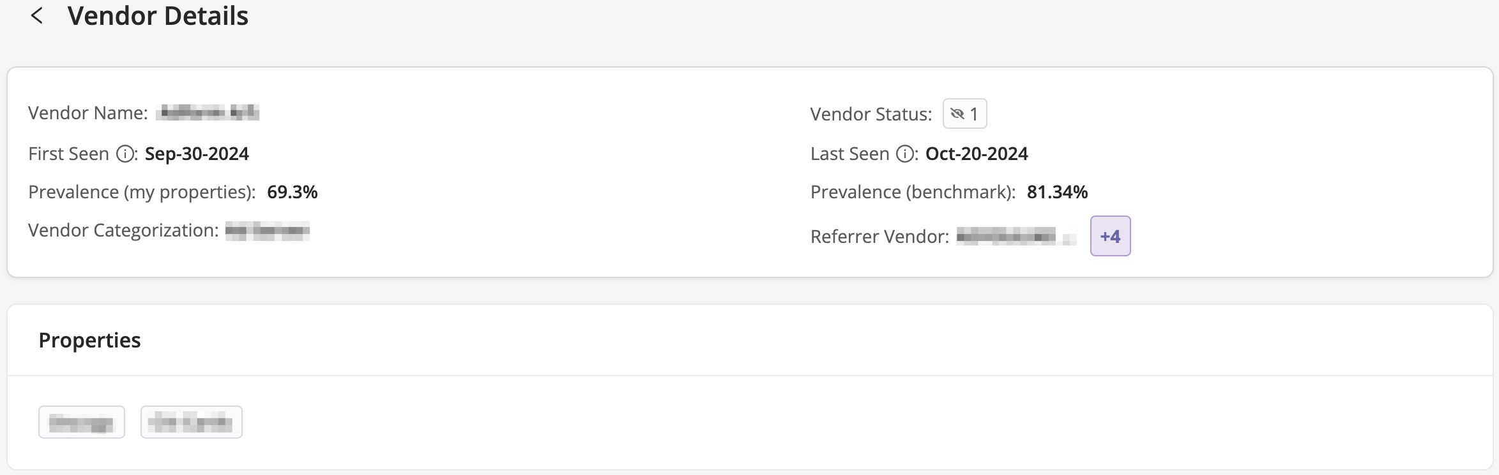Viewport: 1499px width, 475px height.
Task: Select the second property chip
Action: (191, 422)
